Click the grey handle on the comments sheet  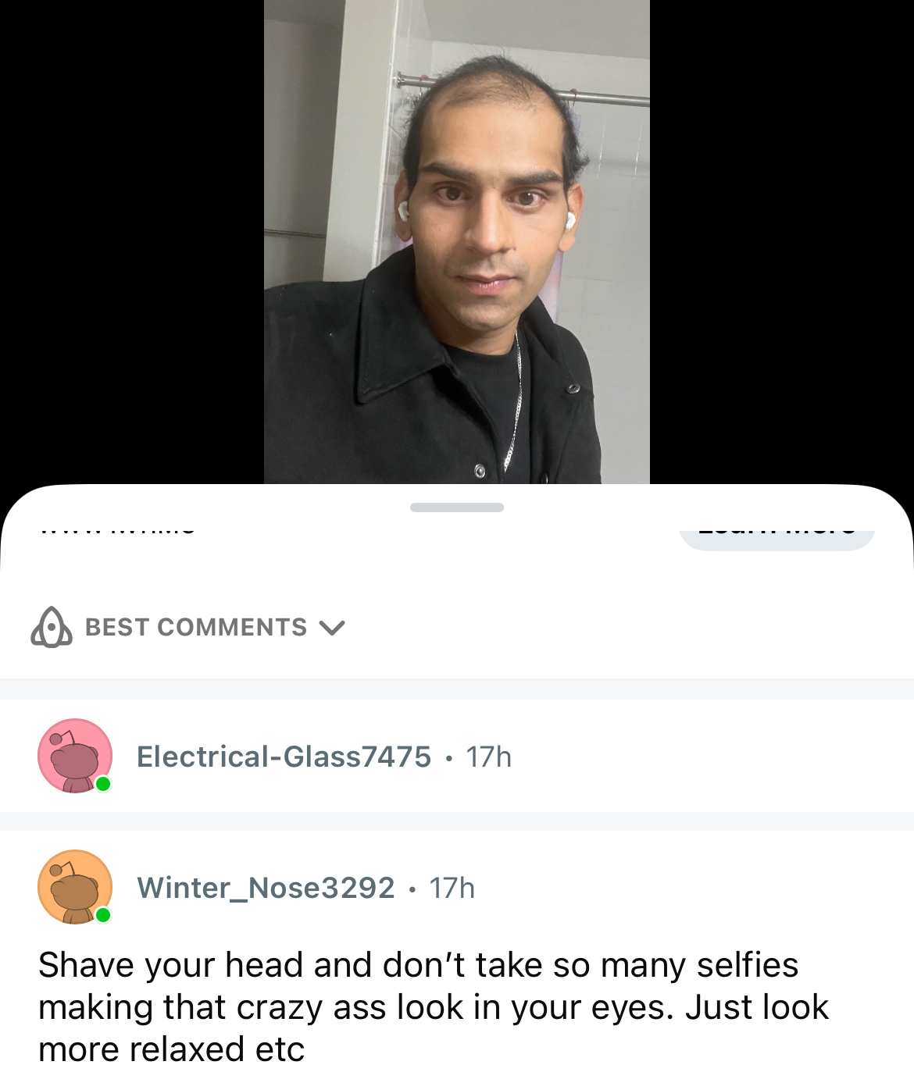click(x=457, y=508)
